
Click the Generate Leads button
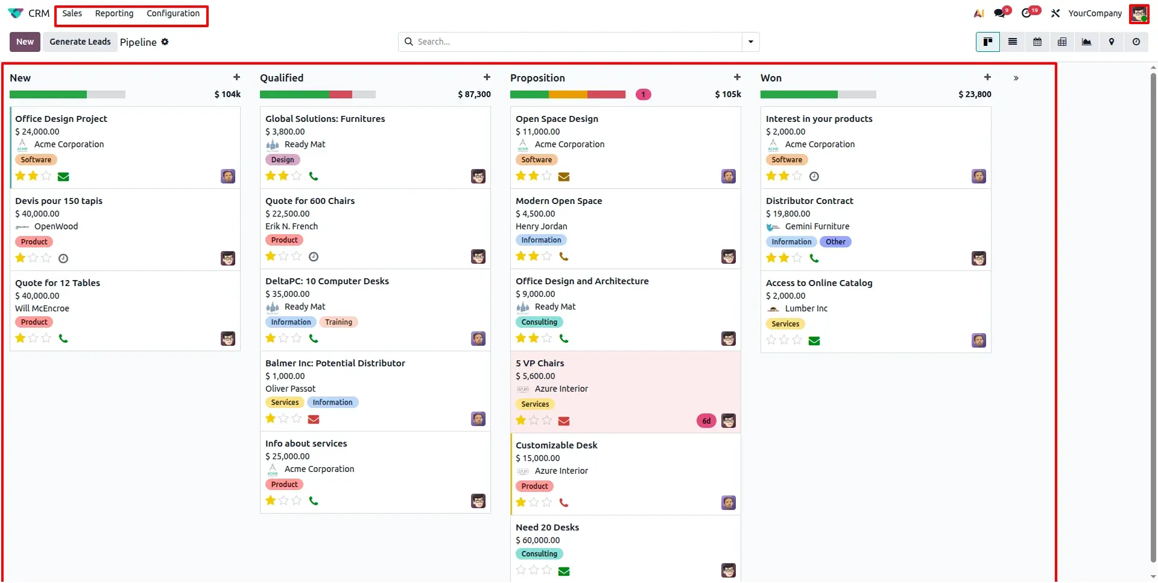pyautogui.click(x=80, y=42)
